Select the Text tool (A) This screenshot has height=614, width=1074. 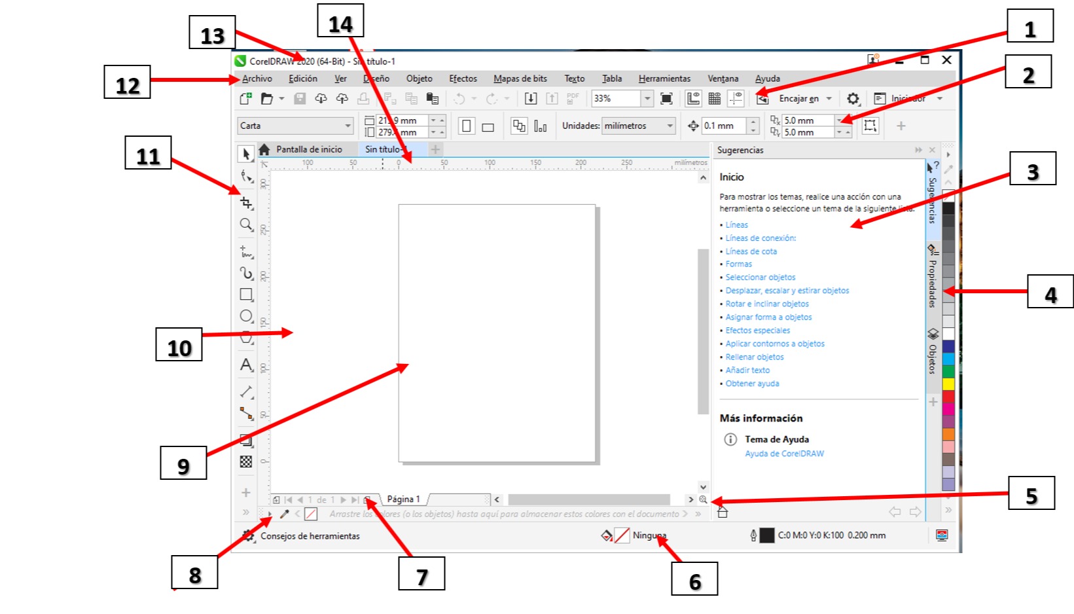(246, 365)
